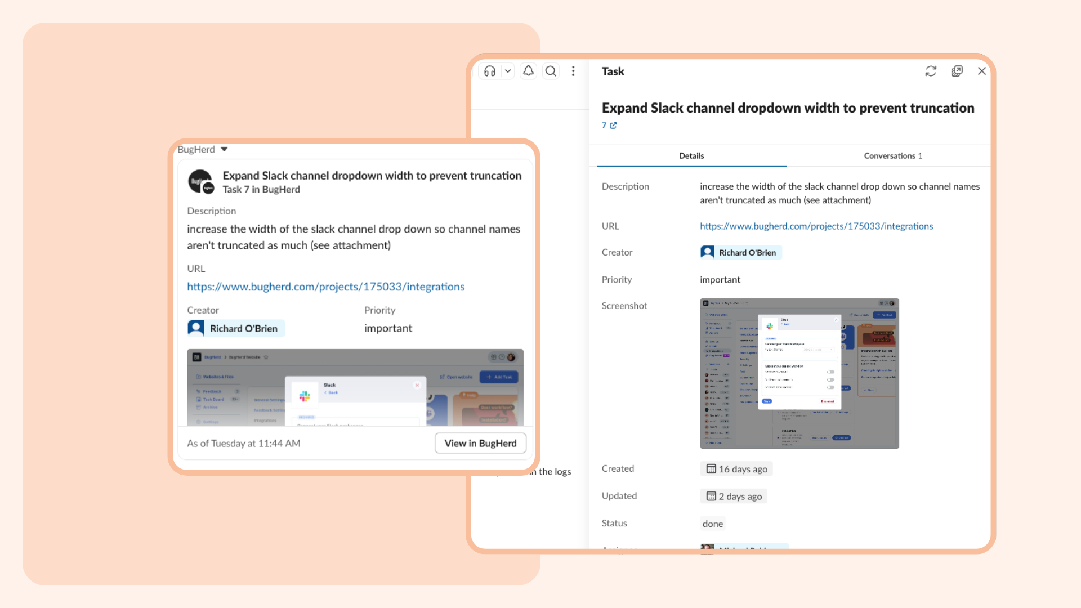Click the Richard O'Brien creator chip in the card
This screenshot has height=608, width=1081.
click(x=236, y=328)
